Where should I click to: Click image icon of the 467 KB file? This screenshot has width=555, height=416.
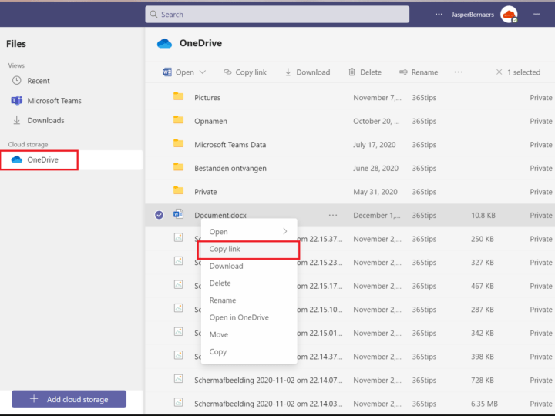pos(178,284)
